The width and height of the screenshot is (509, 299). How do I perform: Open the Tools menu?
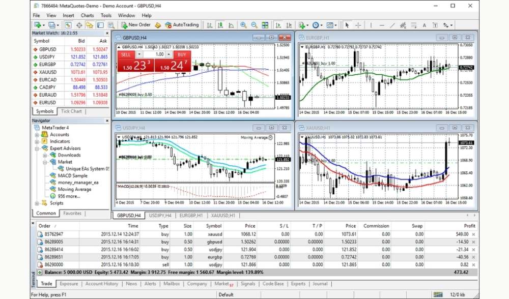click(x=106, y=15)
